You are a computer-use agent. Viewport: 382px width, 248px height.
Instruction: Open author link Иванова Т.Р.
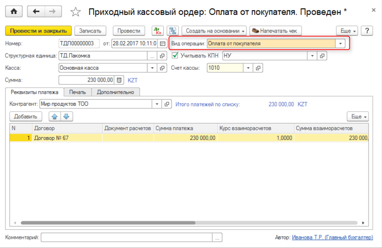pos(332,237)
